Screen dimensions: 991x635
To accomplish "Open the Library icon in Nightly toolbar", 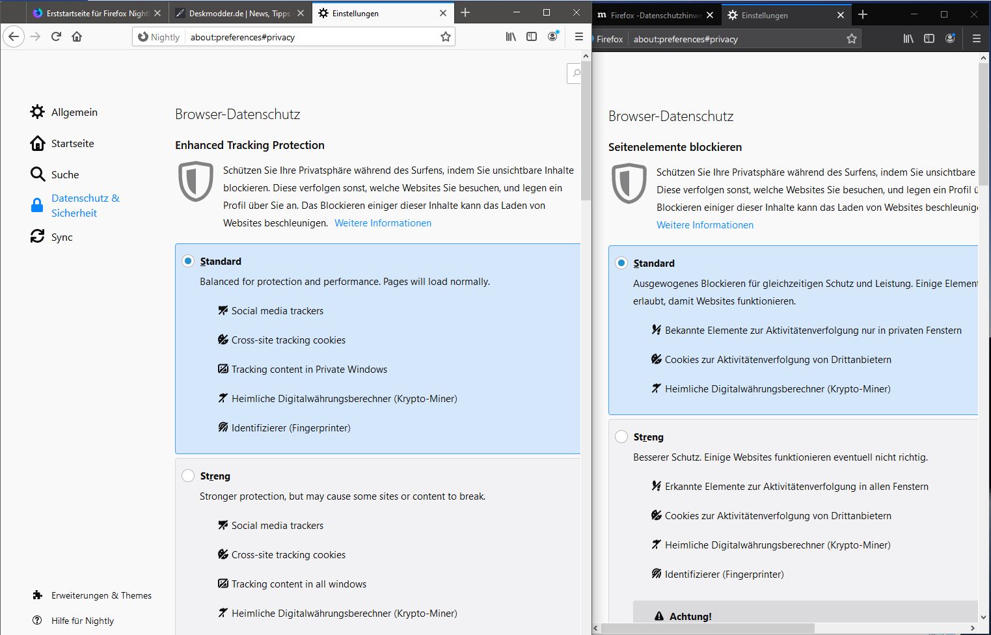I will pos(511,37).
